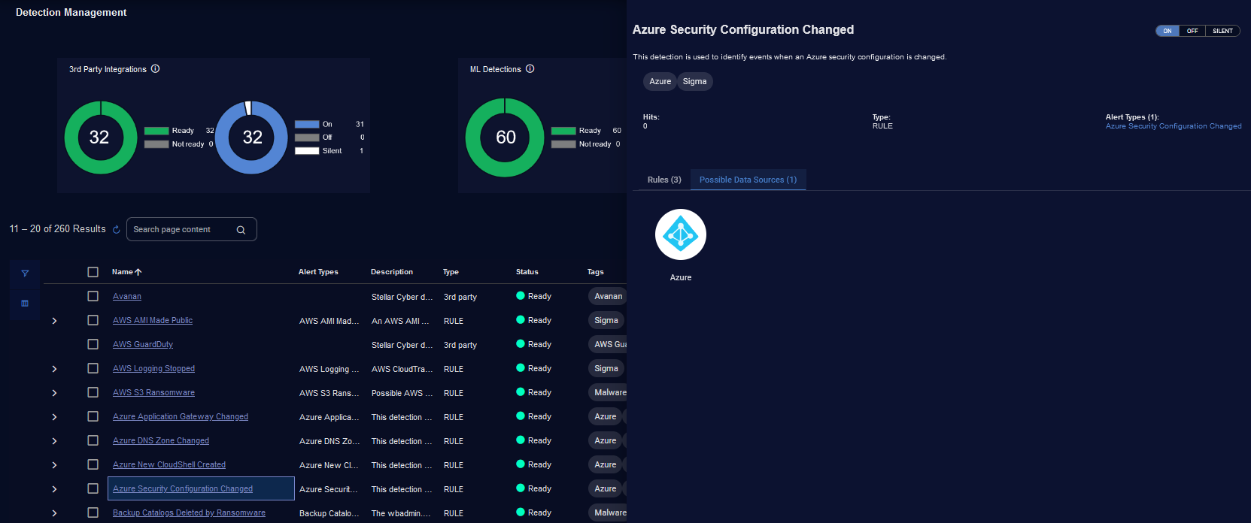Click the blue On legend swatch
Image resolution: width=1251 pixels, height=523 pixels.
coord(307,125)
